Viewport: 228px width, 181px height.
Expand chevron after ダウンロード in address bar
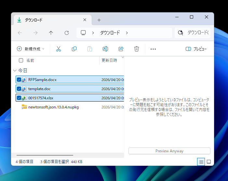click(x=127, y=33)
